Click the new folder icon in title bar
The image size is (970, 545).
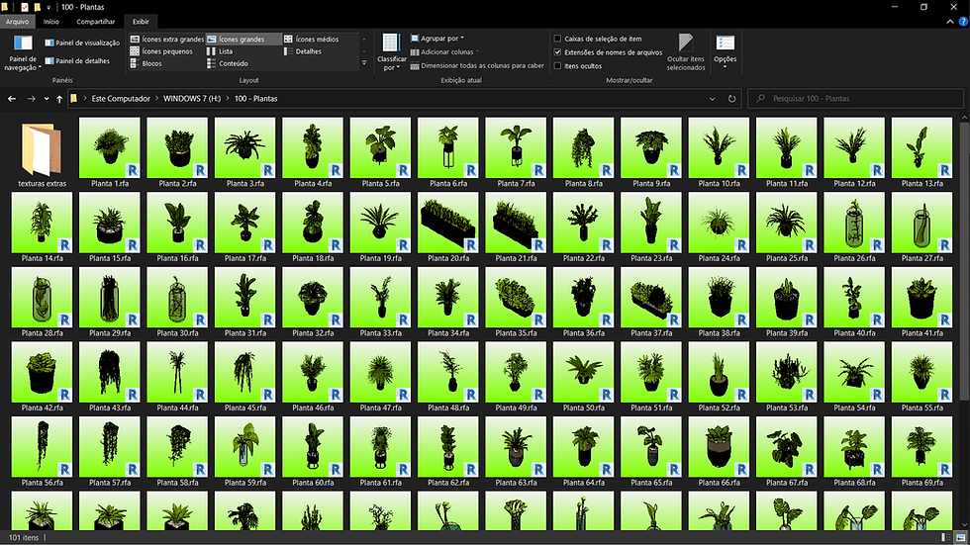38,7
